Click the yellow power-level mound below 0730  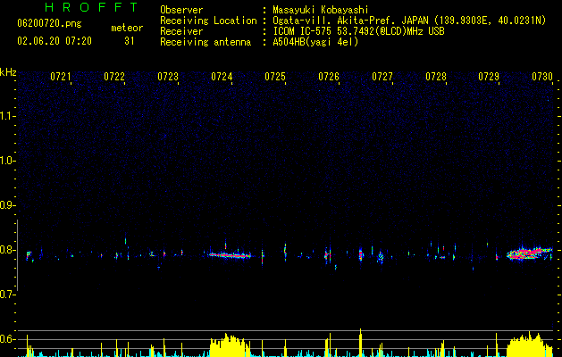click(529, 345)
